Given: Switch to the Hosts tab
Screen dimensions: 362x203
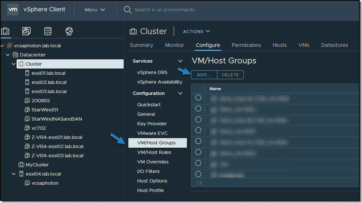Looking at the screenshot, I should coord(280,45).
